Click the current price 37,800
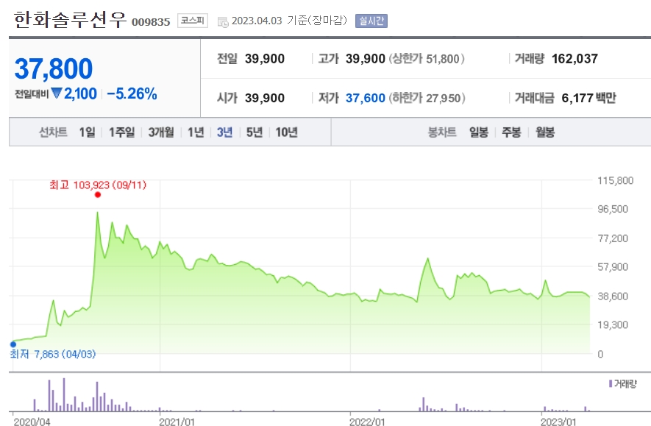Viewport: 651px width, 426px height. click(54, 68)
